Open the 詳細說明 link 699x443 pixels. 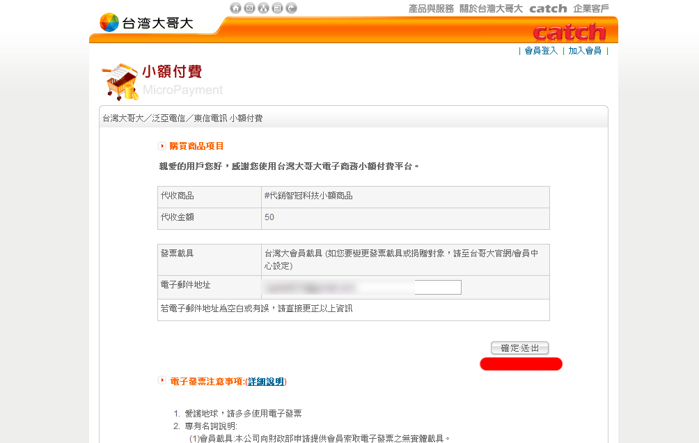click(x=266, y=382)
